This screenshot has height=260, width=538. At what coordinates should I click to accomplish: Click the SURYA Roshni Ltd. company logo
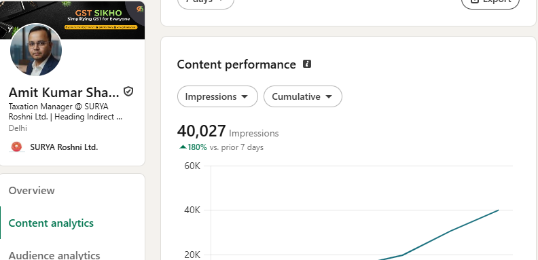coord(16,147)
